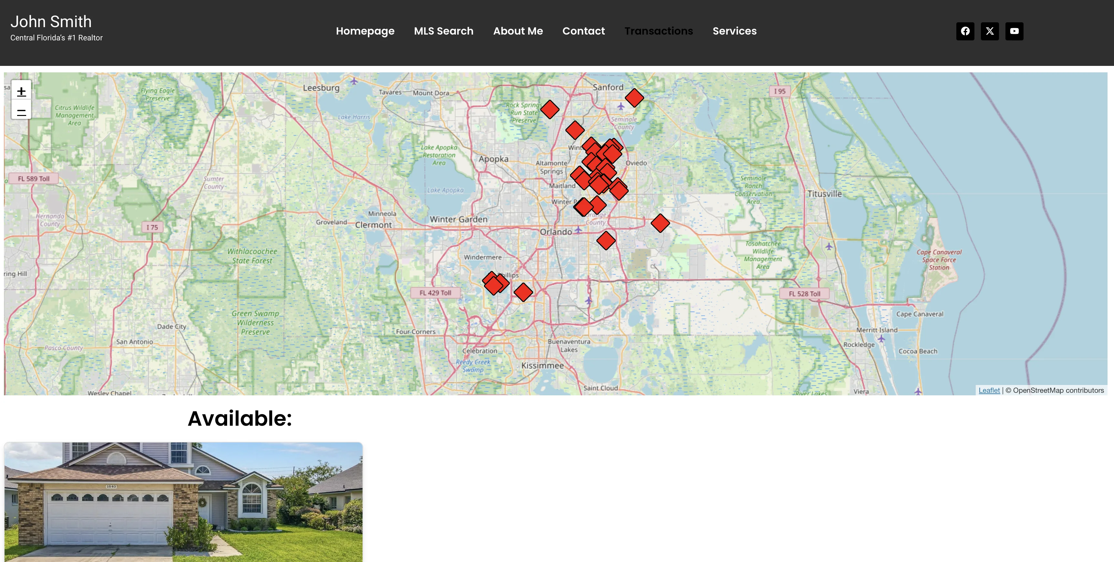Image resolution: width=1114 pixels, height=562 pixels.
Task: Follow the Leaflet attribution link
Action: pyautogui.click(x=989, y=390)
